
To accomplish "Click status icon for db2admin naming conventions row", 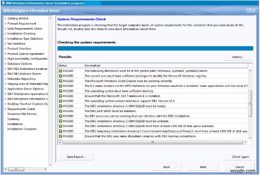I will pos(60,136).
